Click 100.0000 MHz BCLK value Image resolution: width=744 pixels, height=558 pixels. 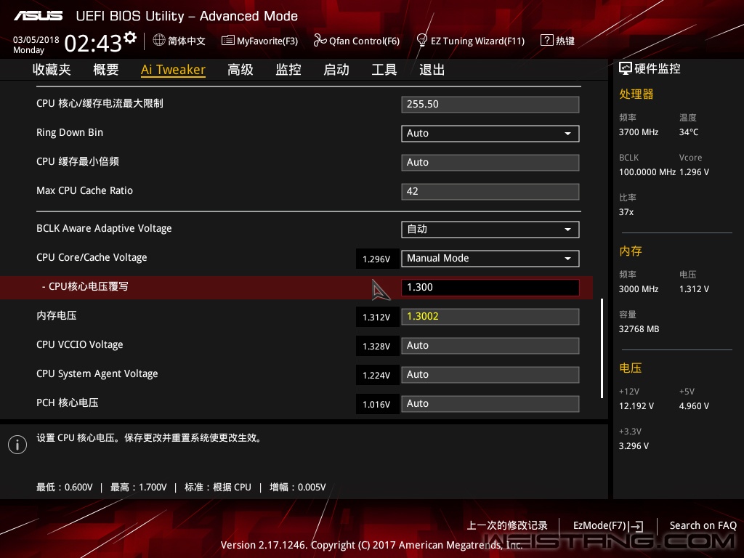(x=647, y=172)
